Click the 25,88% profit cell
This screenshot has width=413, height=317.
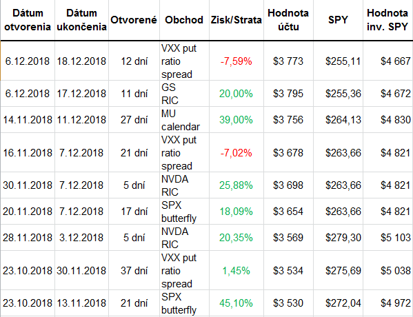[236, 185]
